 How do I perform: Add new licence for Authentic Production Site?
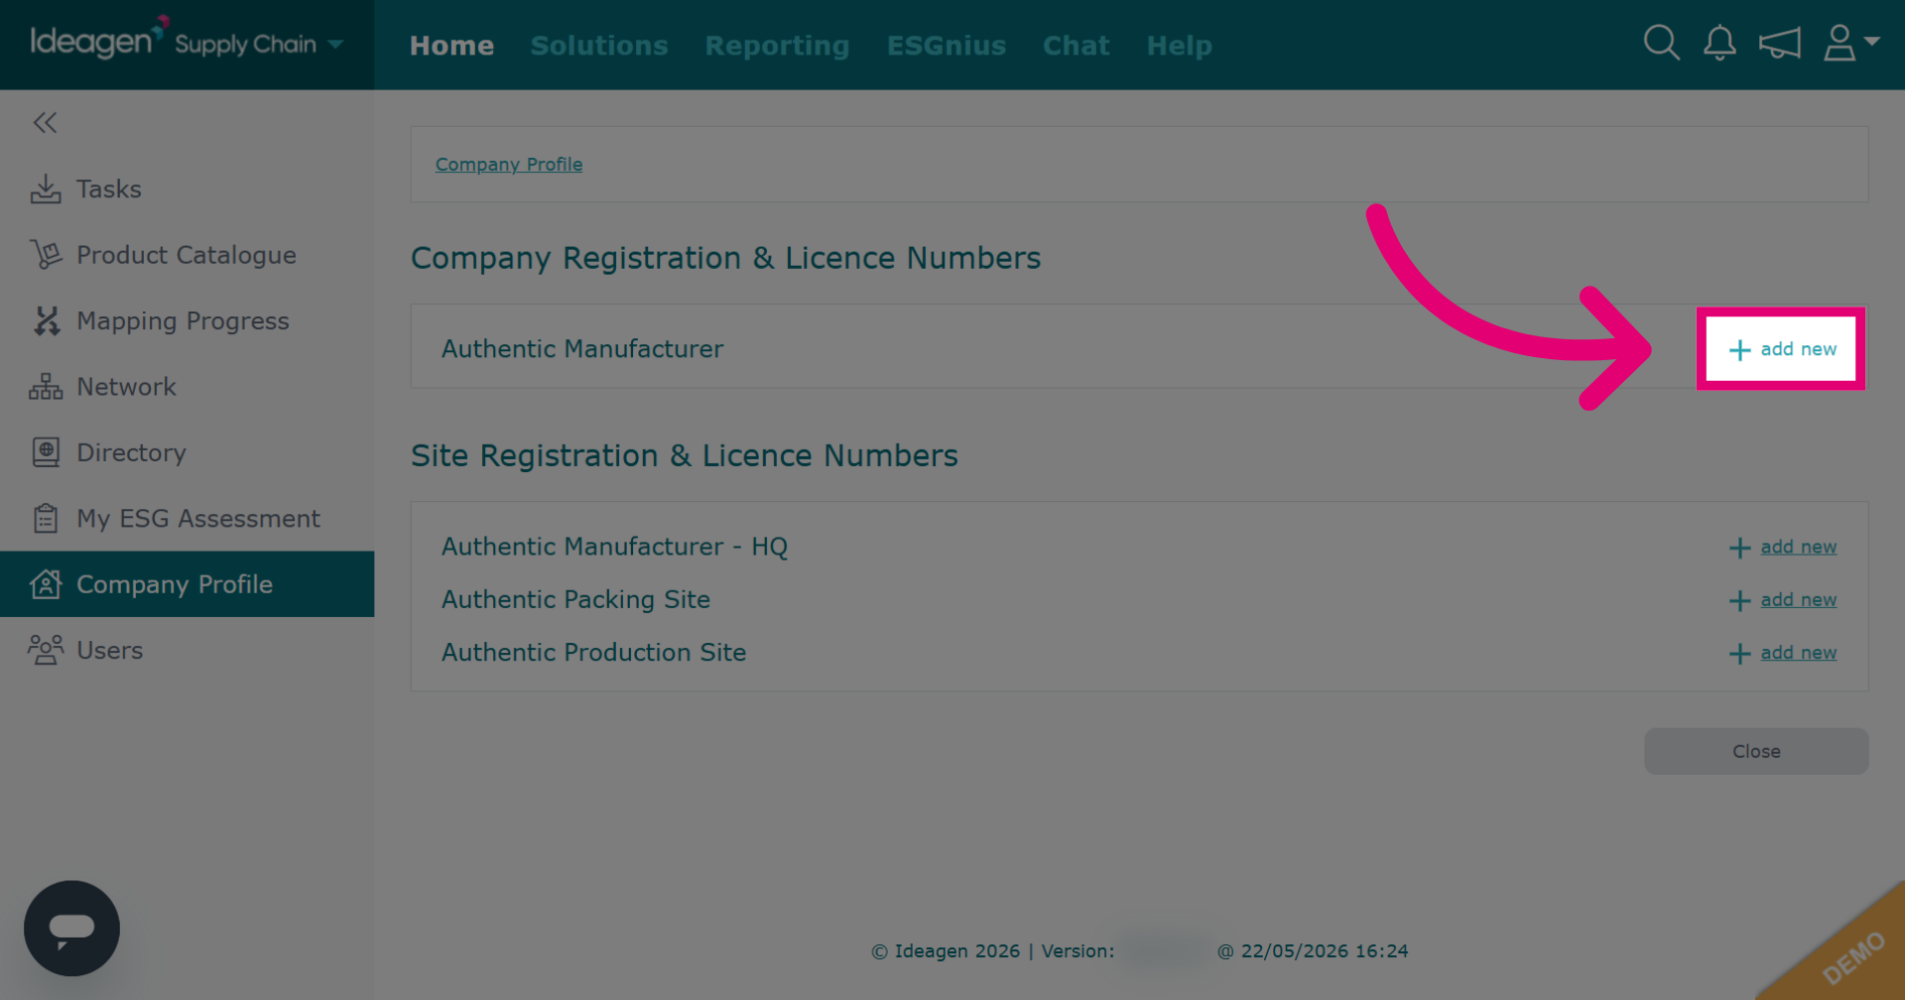(1799, 653)
